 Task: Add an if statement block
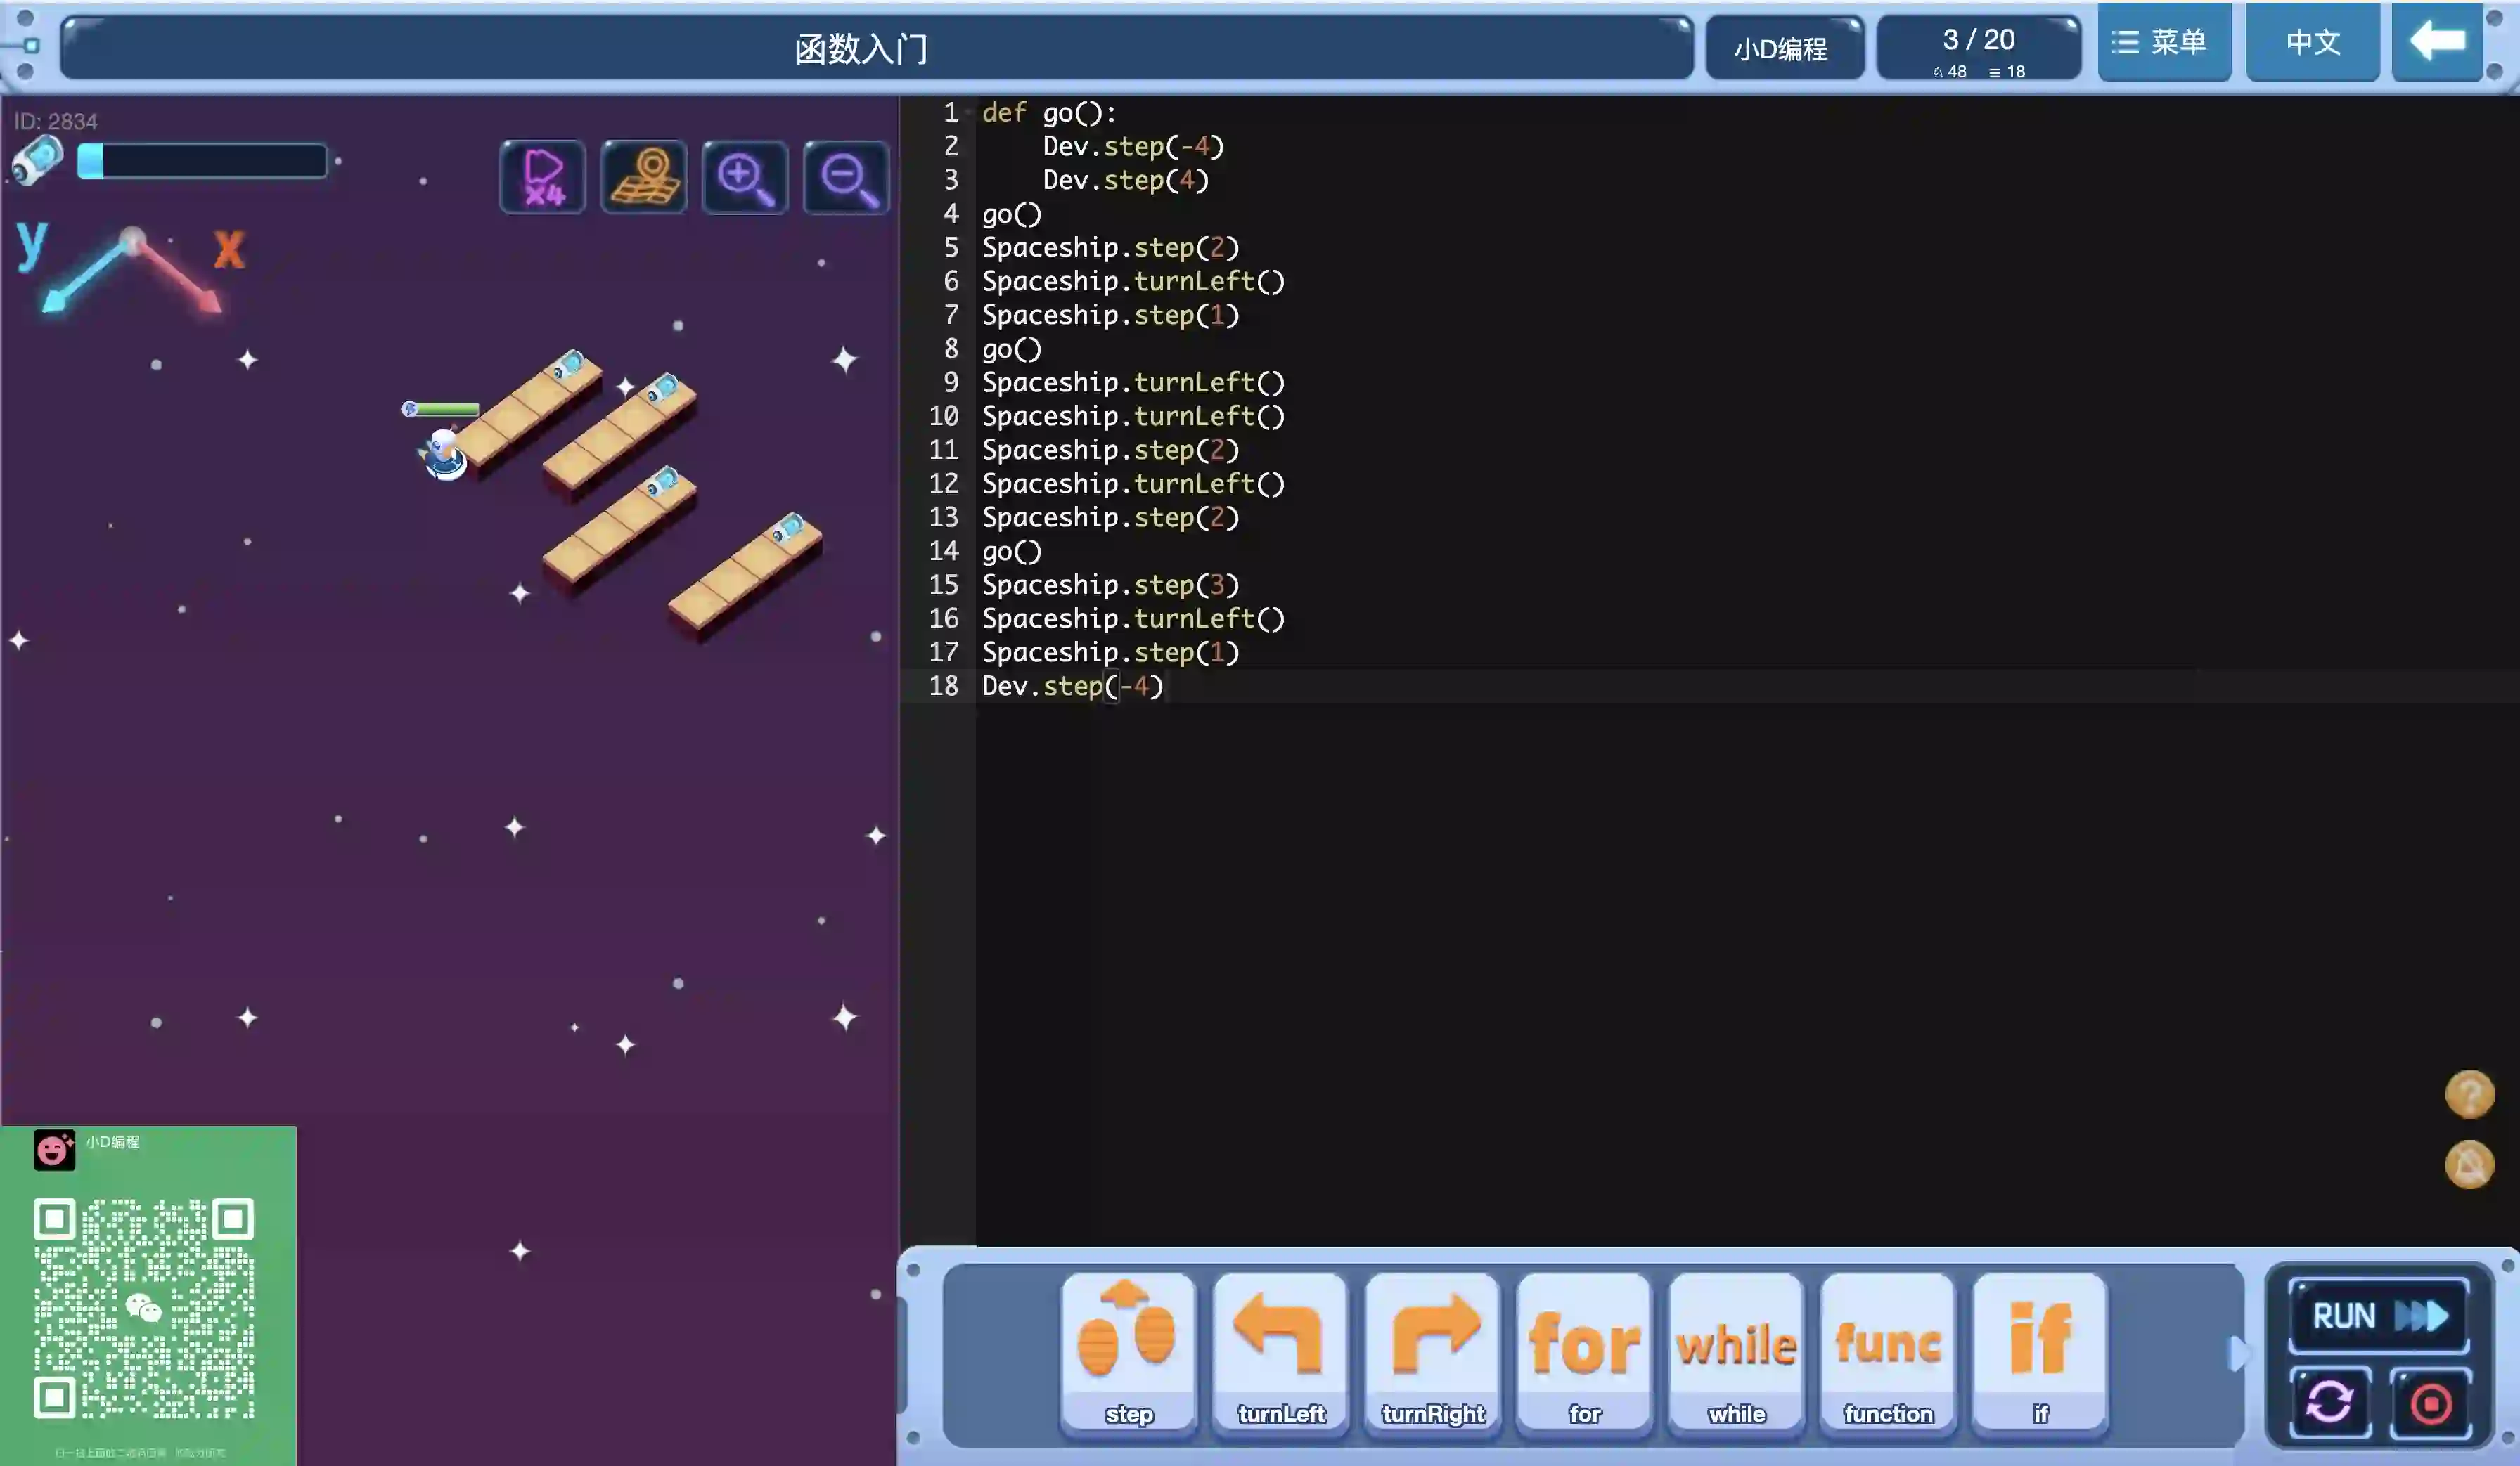2040,1351
